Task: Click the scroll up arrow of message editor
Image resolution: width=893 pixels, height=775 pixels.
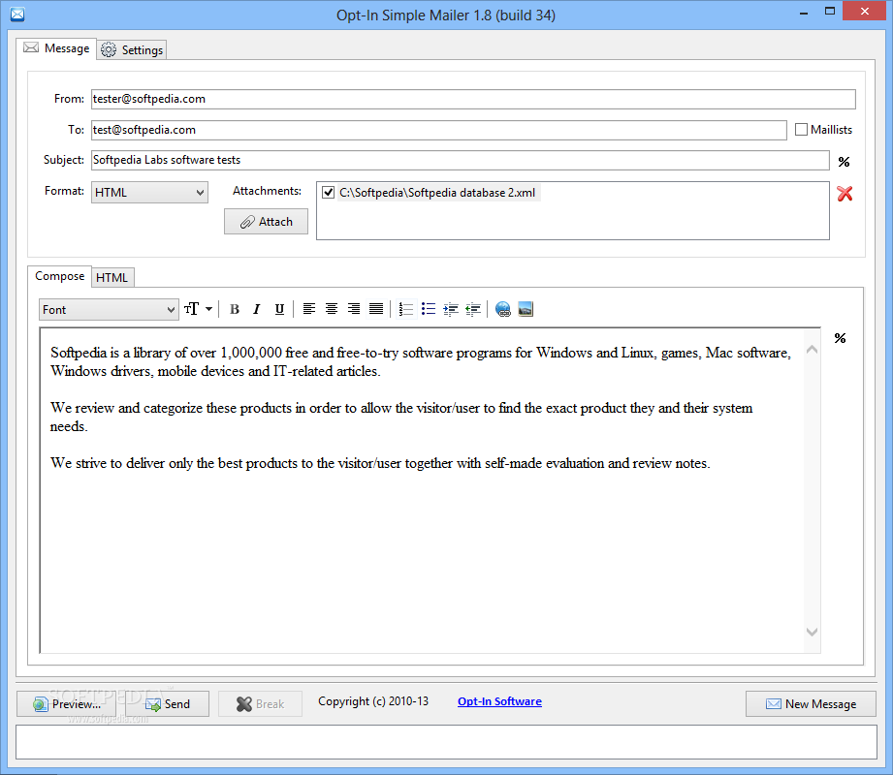Action: tap(813, 350)
